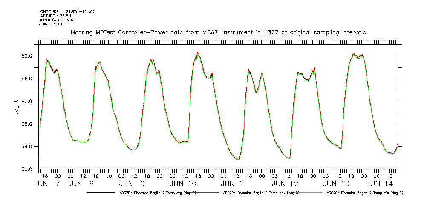This screenshot has height=214, width=430.
Task: Click the plot title text
Action: click(218, 33)
